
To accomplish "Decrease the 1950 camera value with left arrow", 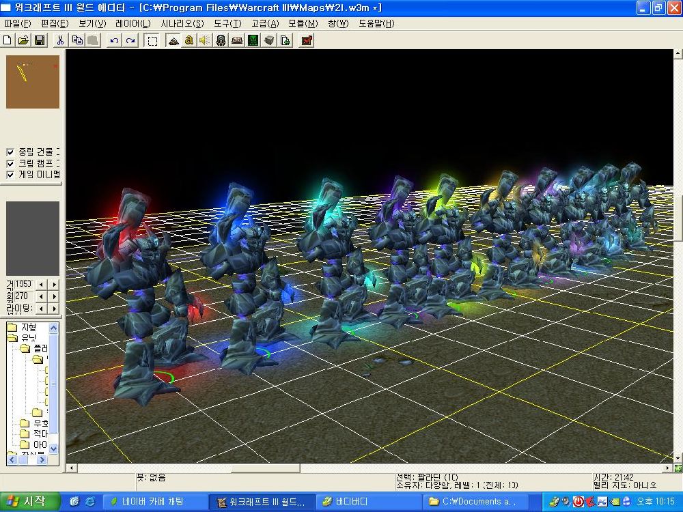I will pos(42,284).
